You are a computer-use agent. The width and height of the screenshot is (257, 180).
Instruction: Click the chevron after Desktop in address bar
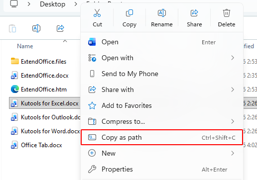click(x=76, y=4)
